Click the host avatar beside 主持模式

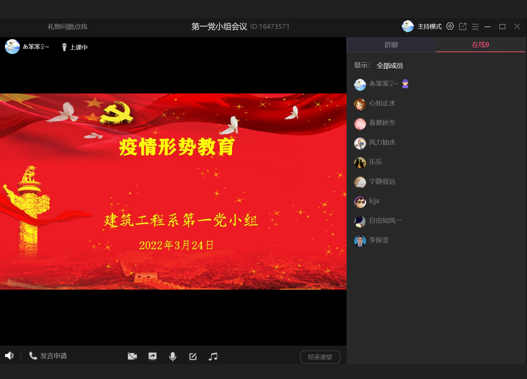coord(408,26)
